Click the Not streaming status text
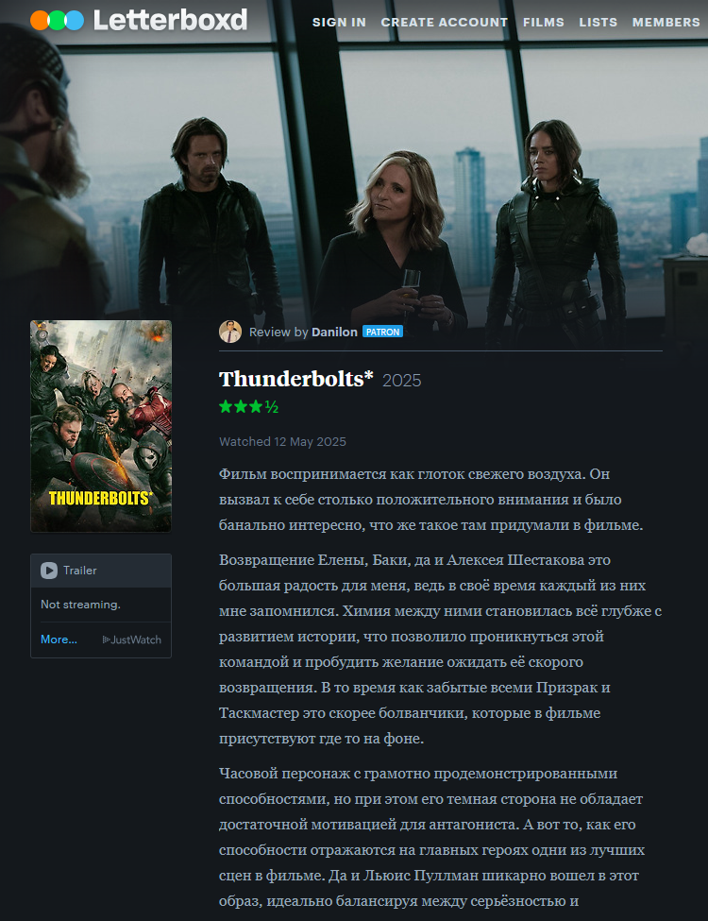The image size is (708, 921). [80, 605]
